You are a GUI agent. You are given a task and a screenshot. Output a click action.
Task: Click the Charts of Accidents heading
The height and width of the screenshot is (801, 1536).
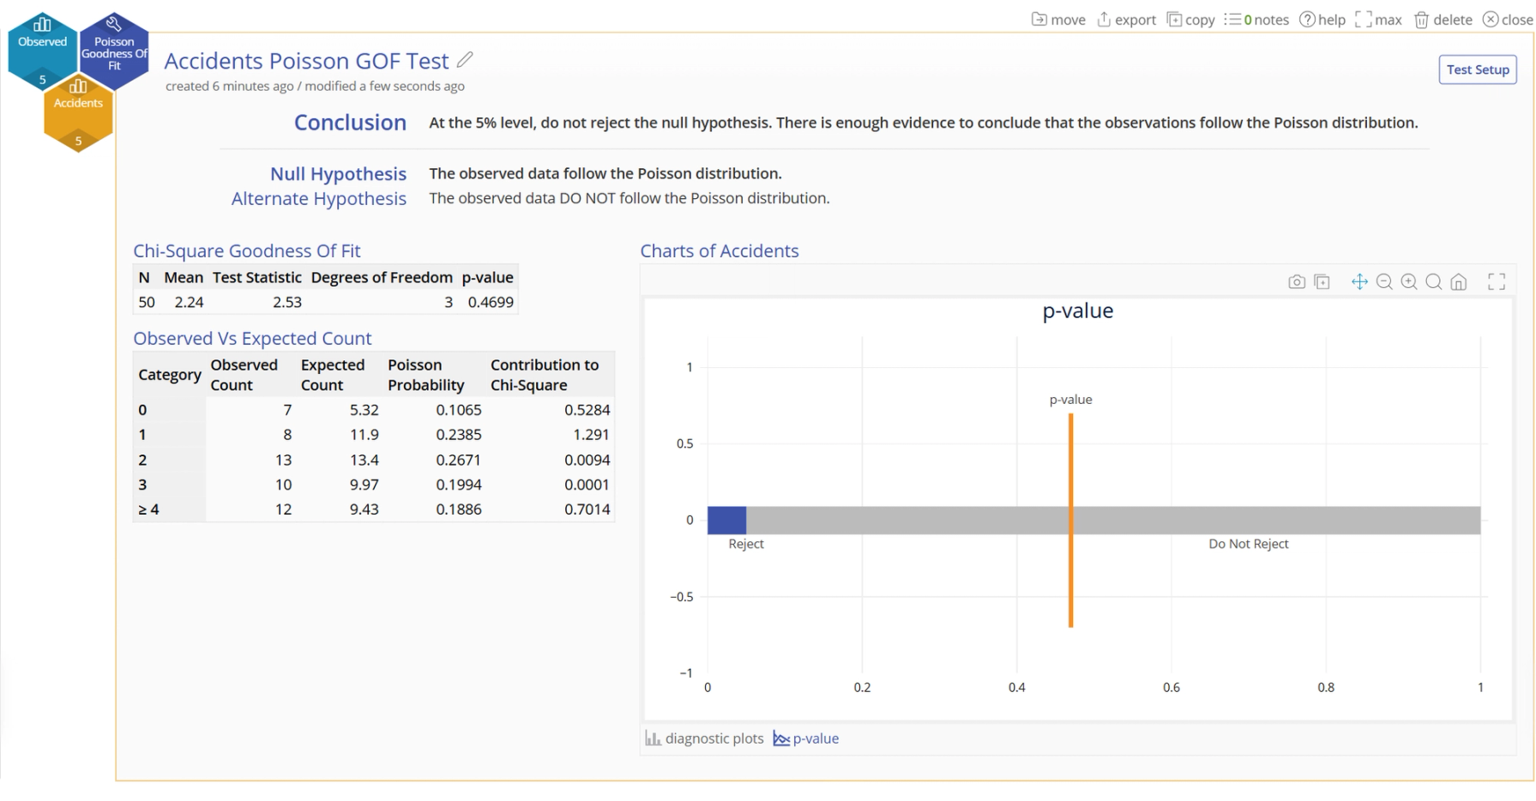pos(720,250)
